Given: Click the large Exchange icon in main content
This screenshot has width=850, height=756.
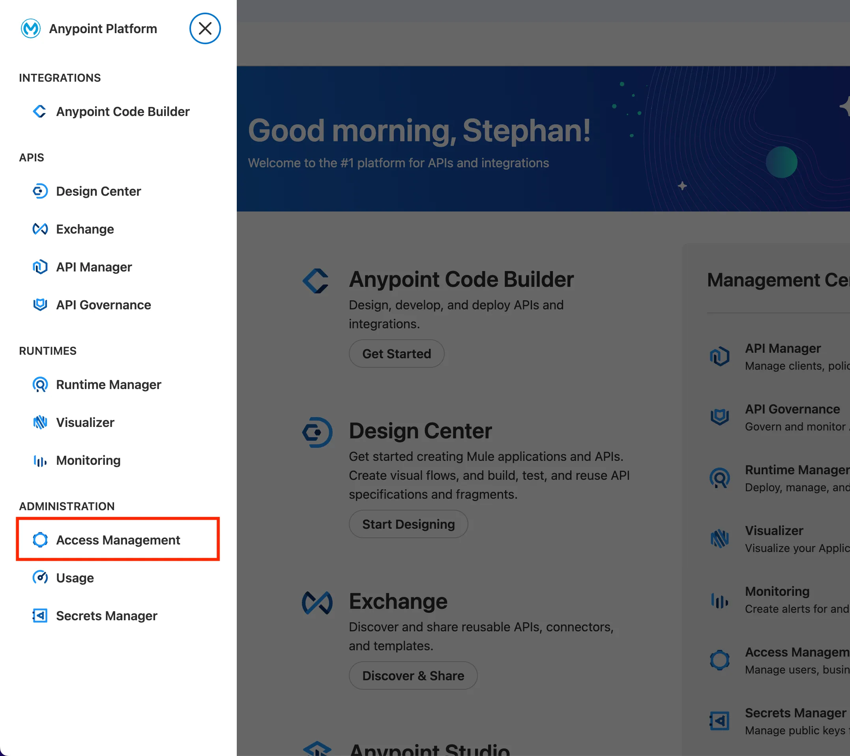Looking at the screenshot, I should tap(317, 603).
